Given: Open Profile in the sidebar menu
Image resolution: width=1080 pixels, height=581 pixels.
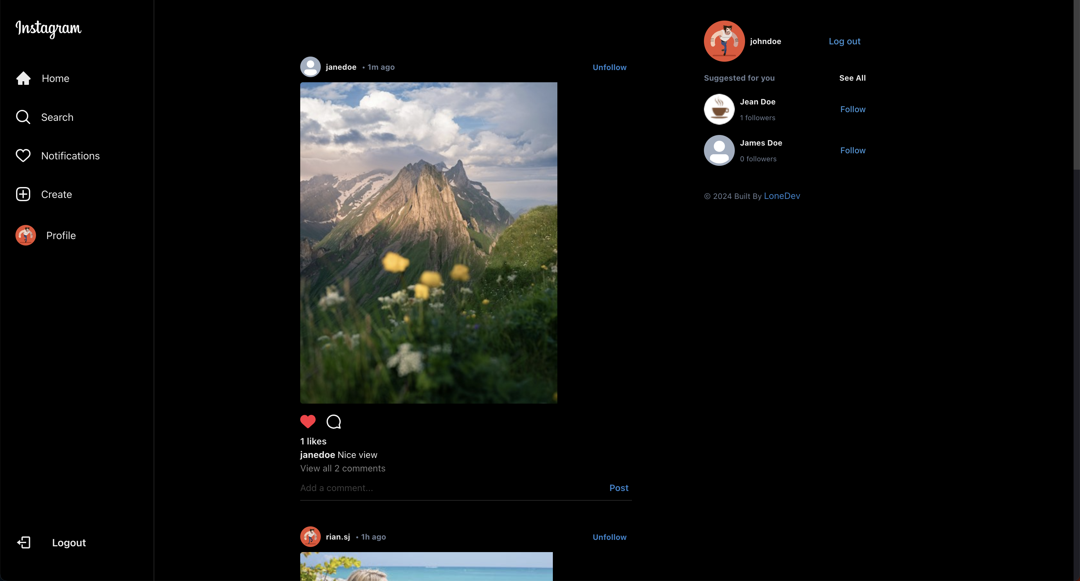Looking at the screenshot, I should pyautogui.click(x=61, y=236).
